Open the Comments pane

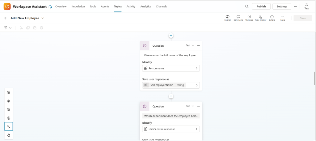238,17
